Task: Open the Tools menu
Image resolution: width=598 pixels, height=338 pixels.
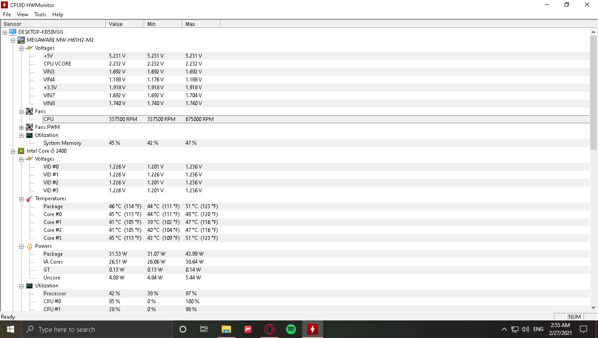Action: coord(40,15)
